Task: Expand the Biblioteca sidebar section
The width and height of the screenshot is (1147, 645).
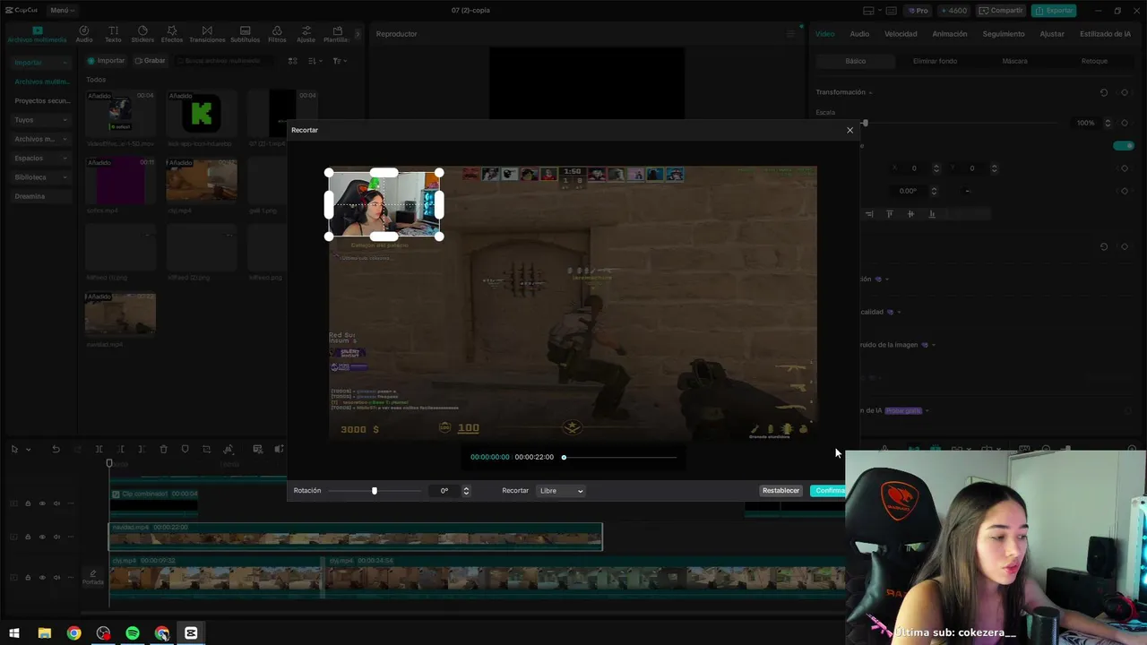Action: 41,177
